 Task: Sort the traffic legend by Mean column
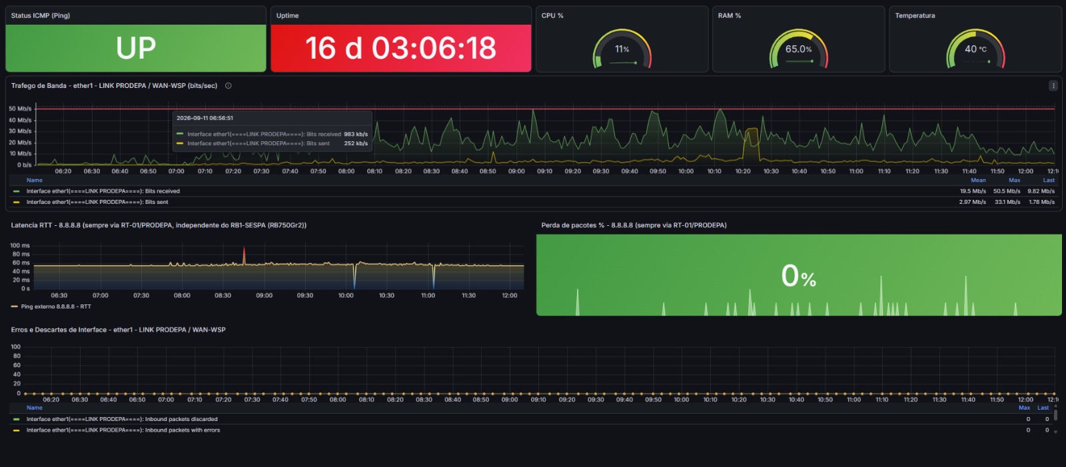tap(978, 180)
